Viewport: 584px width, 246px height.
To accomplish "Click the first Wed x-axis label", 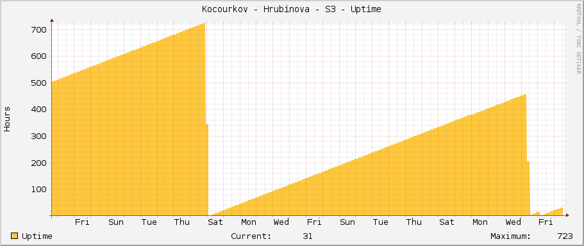I will (281, 222).
